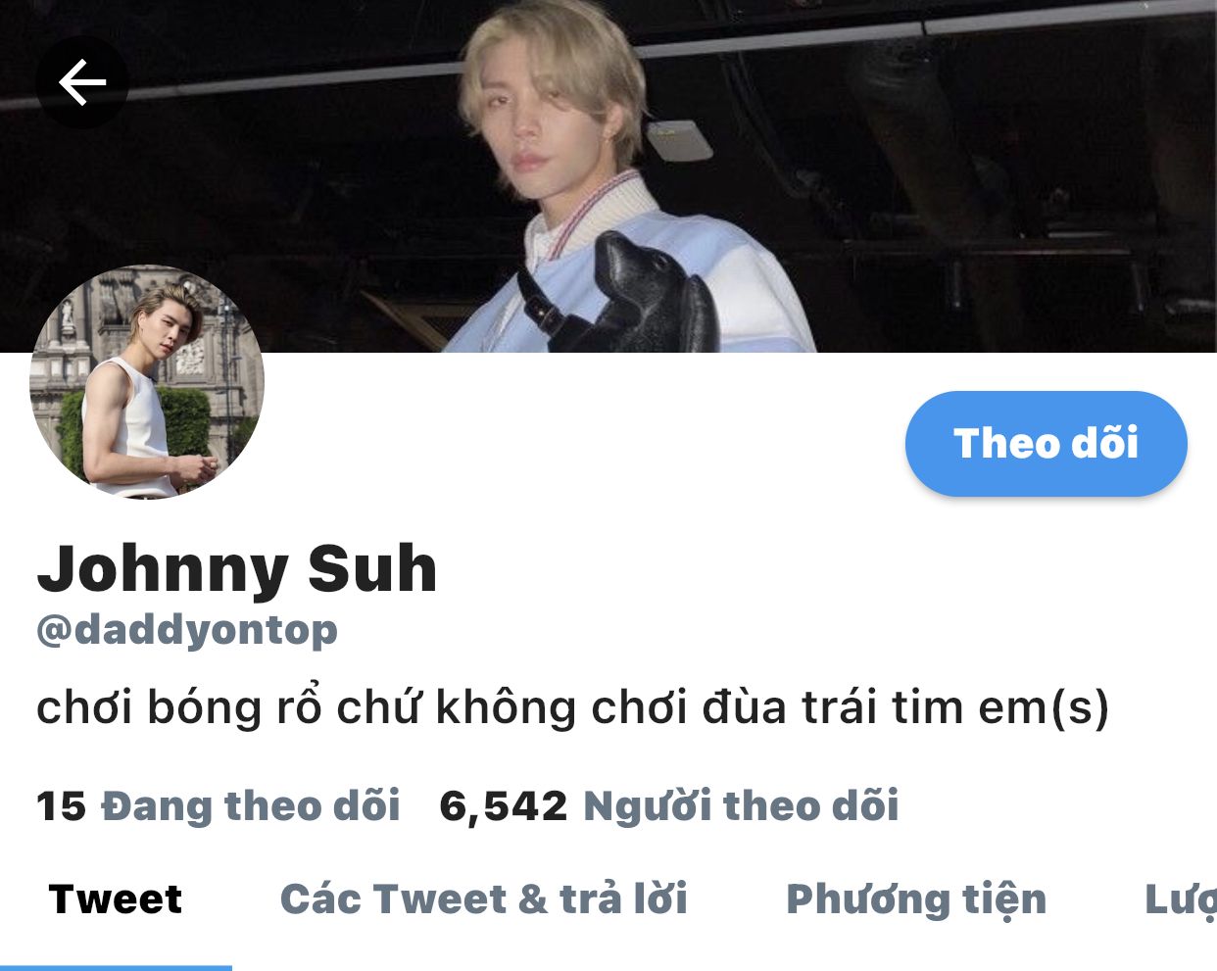Select the partially visible Lượt tab

[x=1181, y=900]
